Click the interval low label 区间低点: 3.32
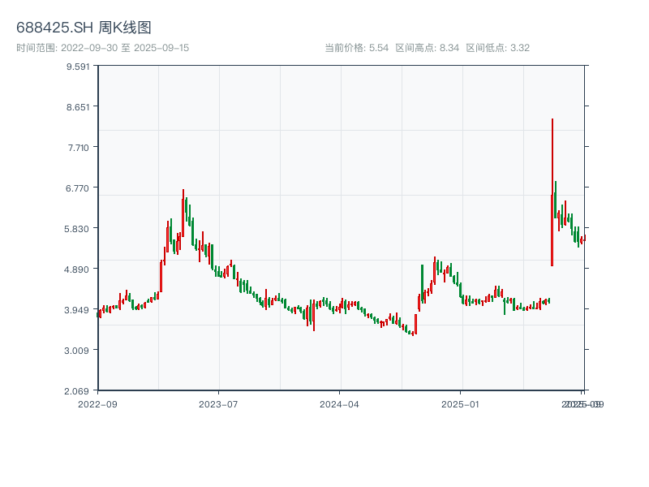 [x=497, y=48]
